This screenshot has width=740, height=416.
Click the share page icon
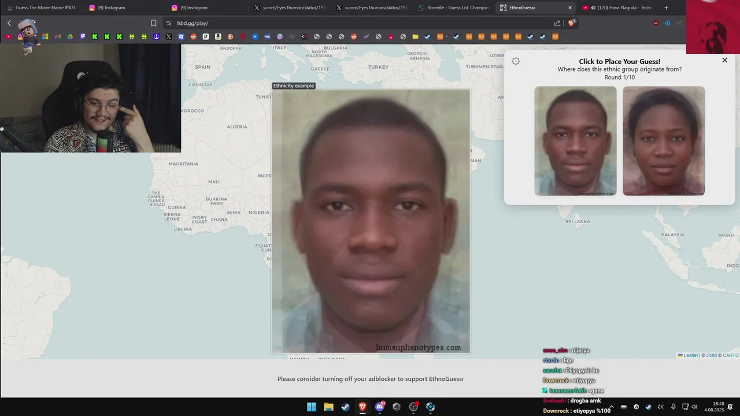tap(557, 23)
